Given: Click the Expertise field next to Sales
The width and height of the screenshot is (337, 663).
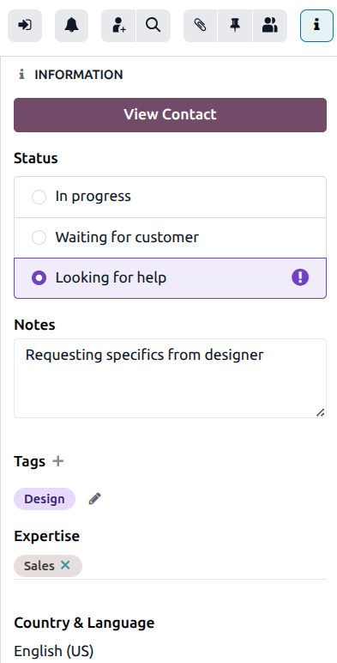Looking at the screenshot, I should [x=204, y=566].
